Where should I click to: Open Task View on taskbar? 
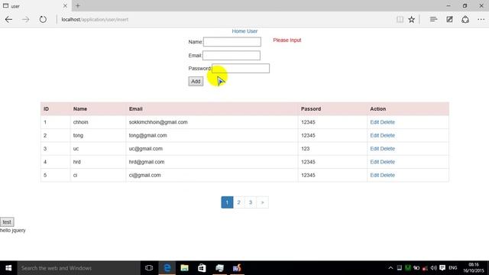149,268
